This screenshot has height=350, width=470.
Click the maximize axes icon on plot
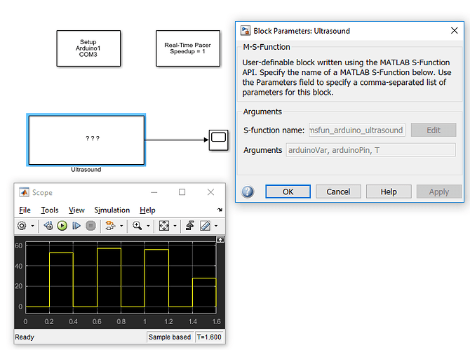(220, 239)
